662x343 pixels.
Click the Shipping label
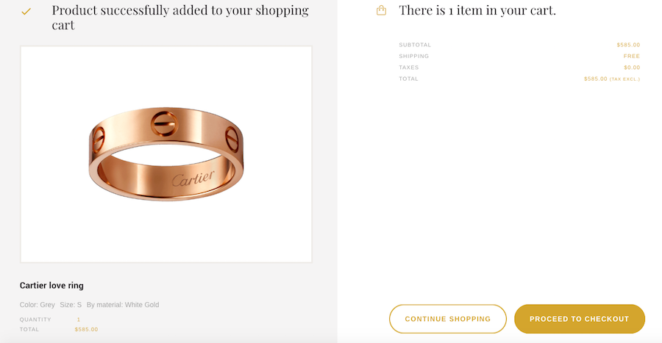click(413, 57)
